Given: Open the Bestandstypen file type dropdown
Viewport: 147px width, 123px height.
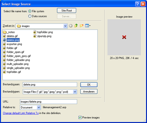Looking at the screenshot, I should tap(75, 92).
